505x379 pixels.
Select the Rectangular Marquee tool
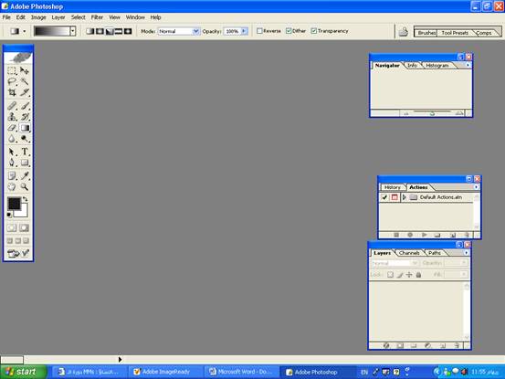[x=12, y=70]
